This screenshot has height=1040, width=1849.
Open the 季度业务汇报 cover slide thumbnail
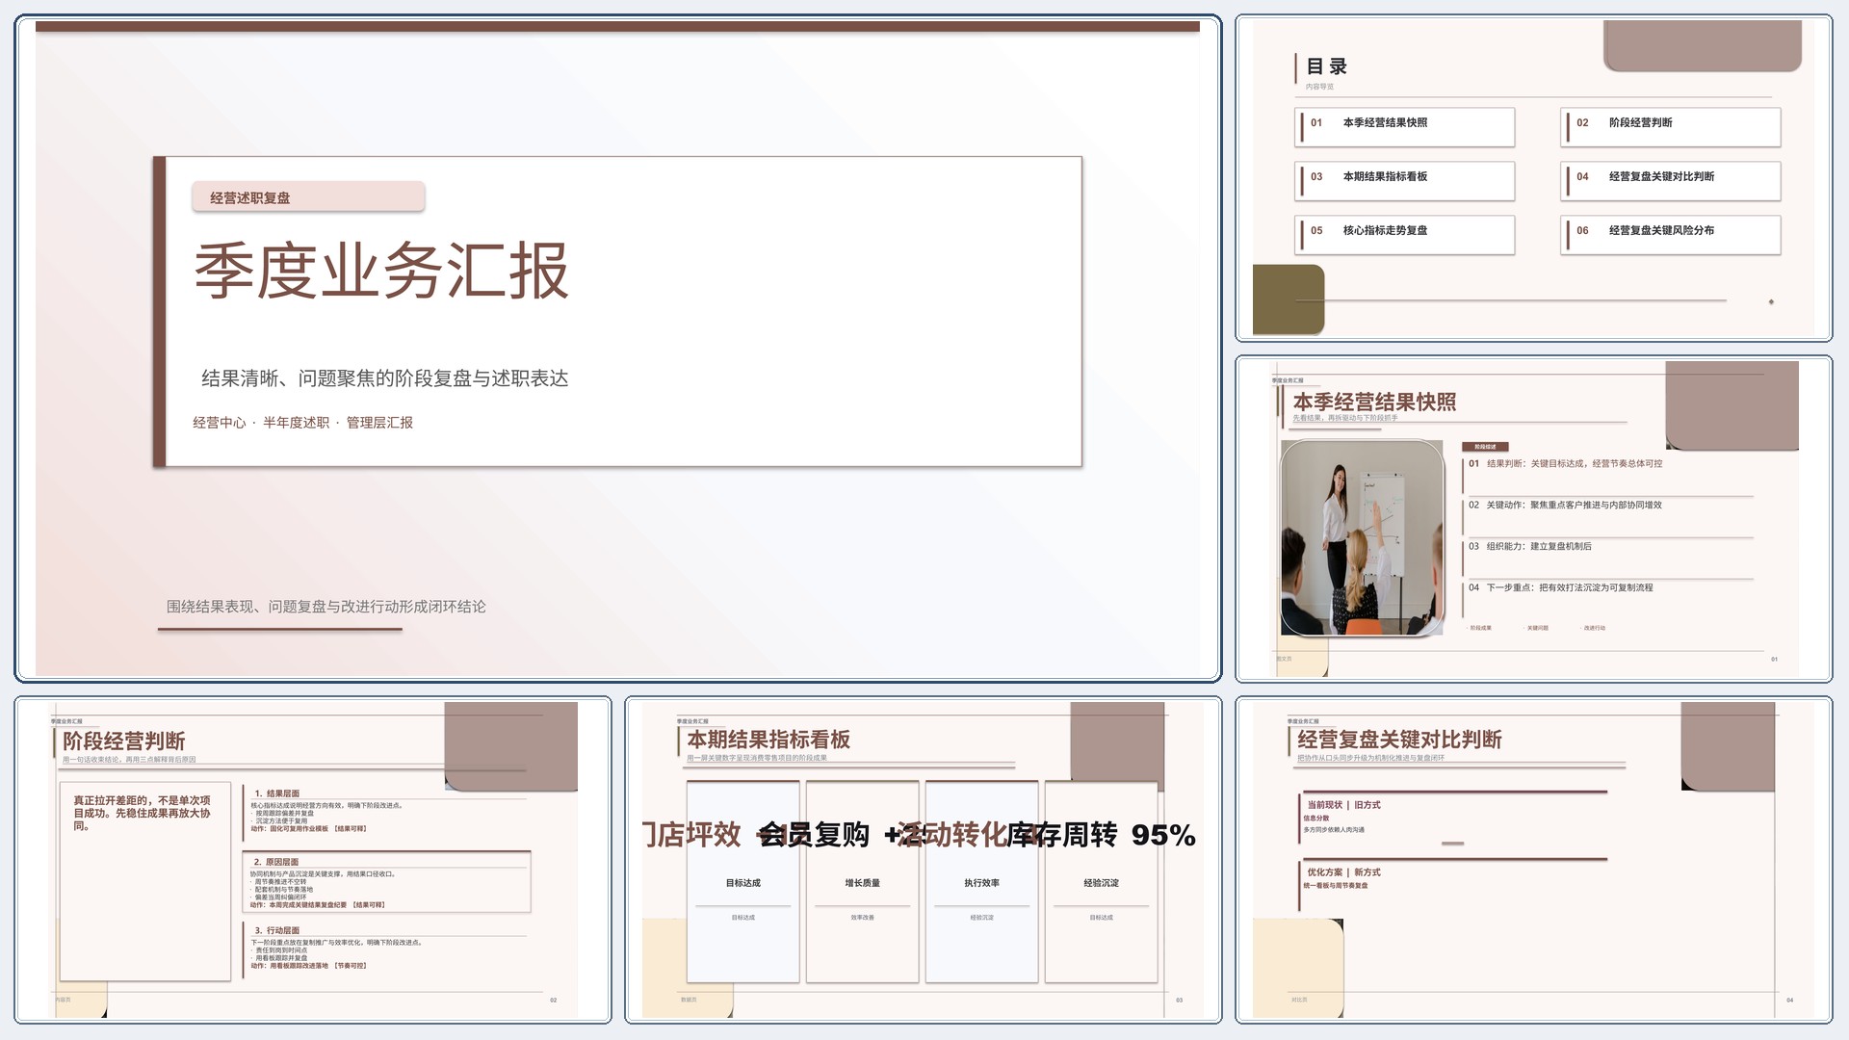point(617,348)
